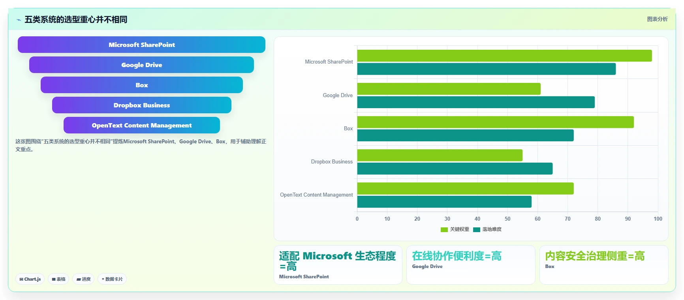The width and height of the screenshot is (684, 300).
Task: Click the Box 关键权重 green bar
Action: [496, 122]
